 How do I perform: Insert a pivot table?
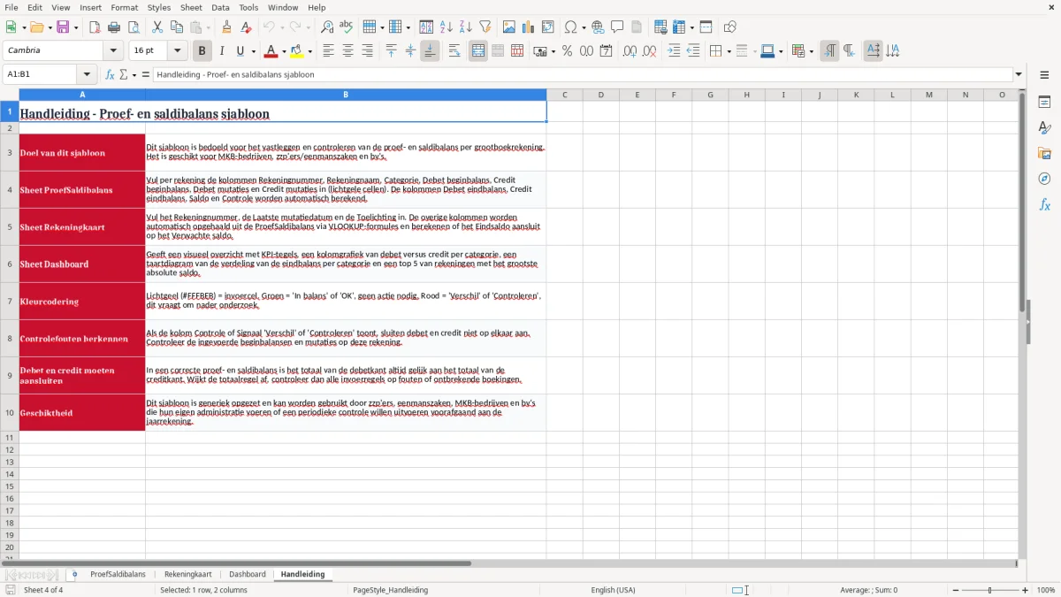[x=548, y=27]
